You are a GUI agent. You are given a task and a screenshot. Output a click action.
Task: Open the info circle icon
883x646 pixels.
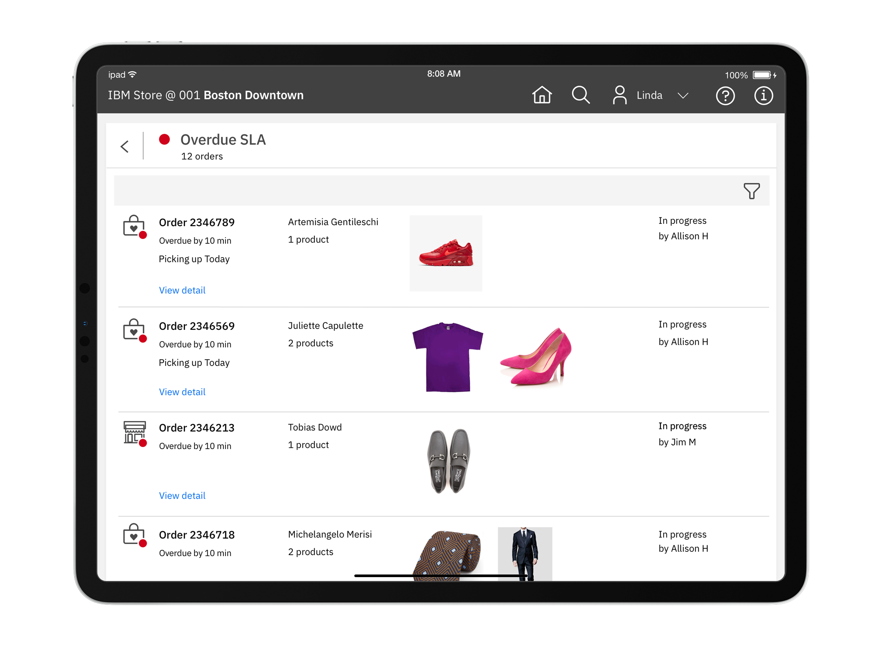(763, 96)
